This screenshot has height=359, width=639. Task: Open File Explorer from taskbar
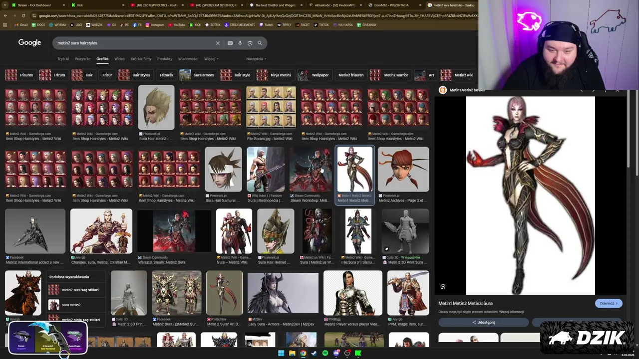tap(292, 353)
